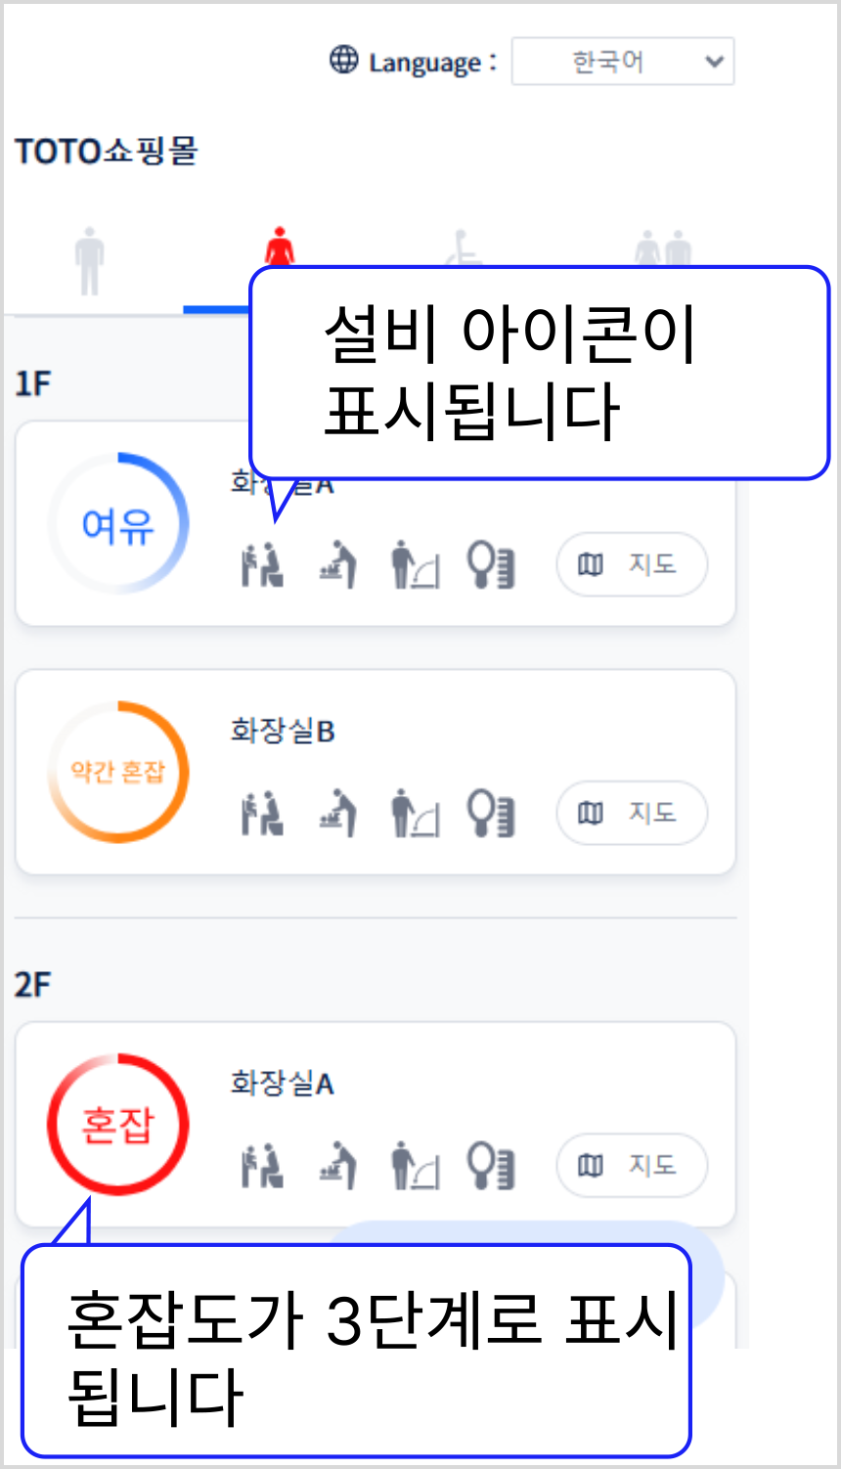Click the changing board icon for 1F 화장실A
This screenshot has height=1469, width=841.
tap(415, 565)
